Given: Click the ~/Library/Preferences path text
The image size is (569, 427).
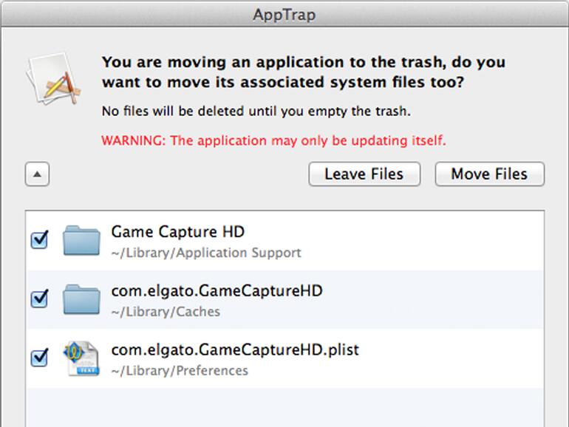Looking at the screenshot, I should pyautogui.click(x=180, y=370).
